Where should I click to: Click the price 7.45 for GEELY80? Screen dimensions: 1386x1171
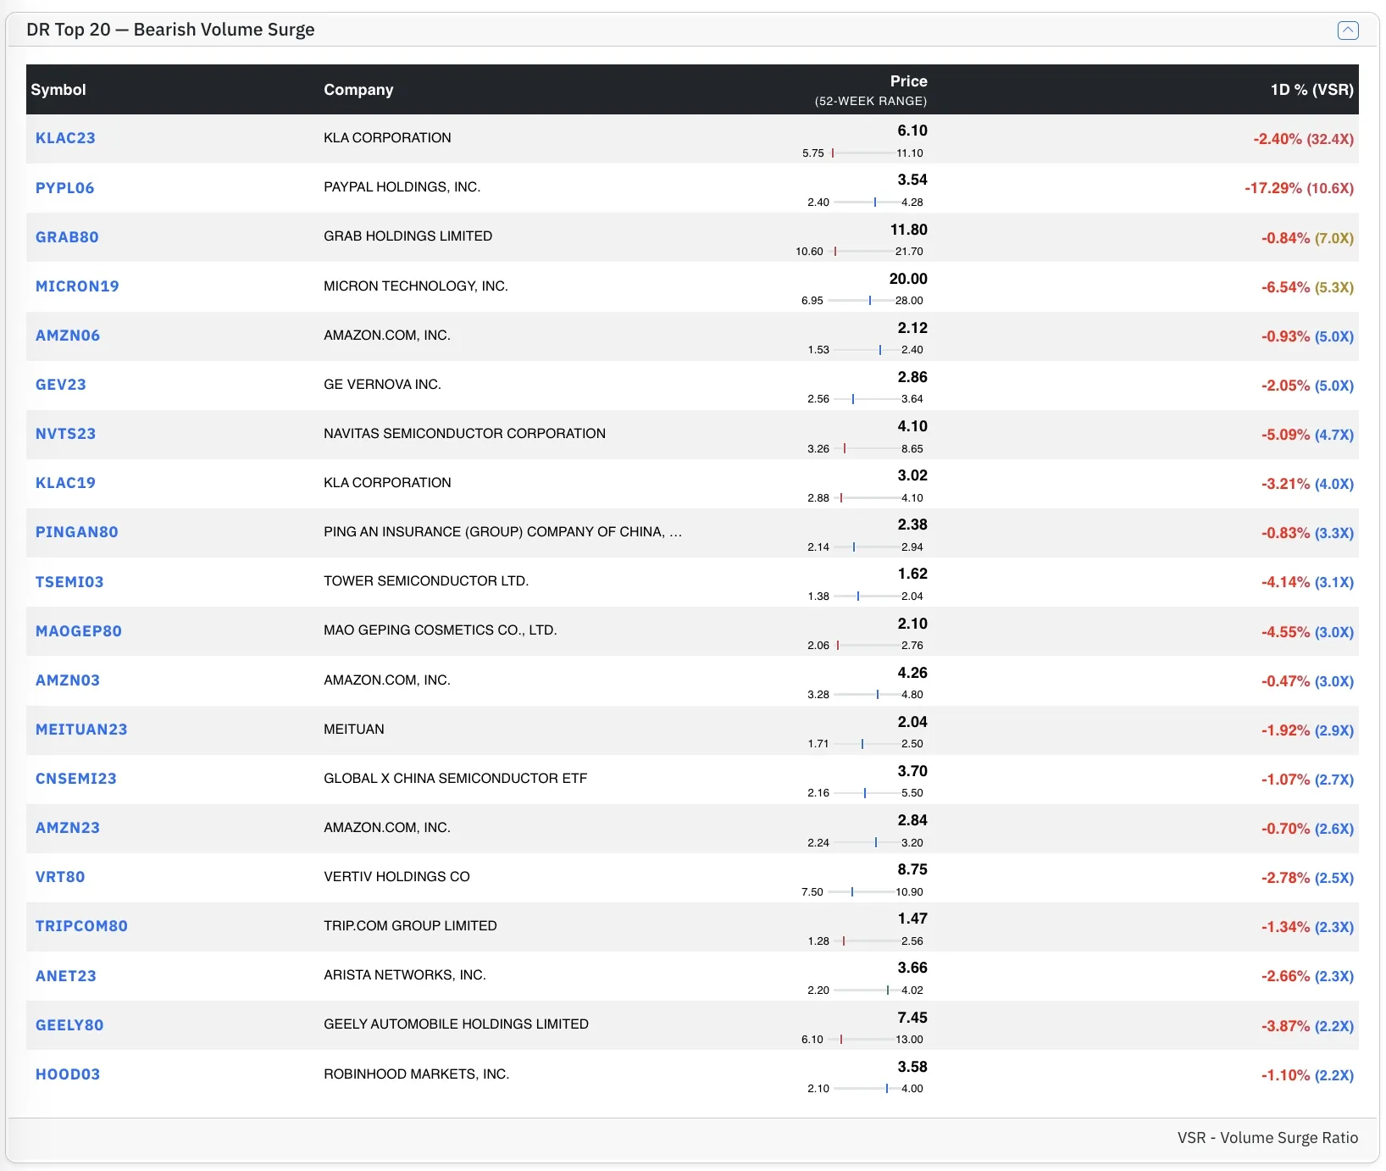tap(912, 1018)
